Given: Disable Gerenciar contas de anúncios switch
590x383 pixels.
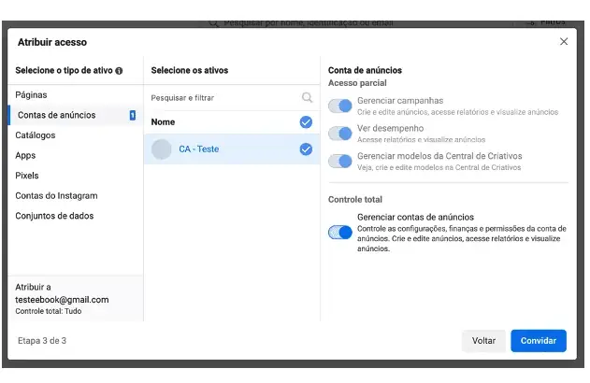Looking at the screenshot, I should point(339,233).
